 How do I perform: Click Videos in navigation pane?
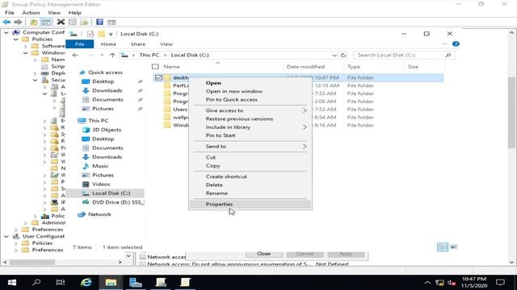101,184
